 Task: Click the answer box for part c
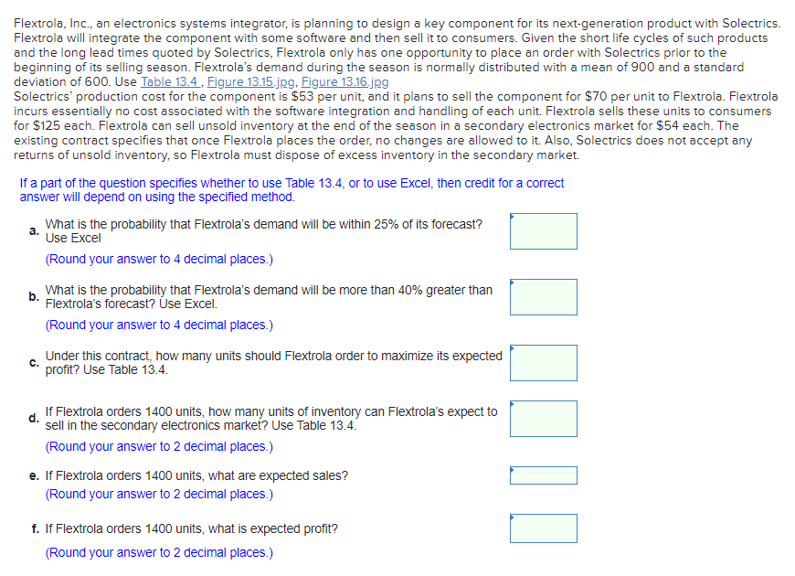(544, 363)
